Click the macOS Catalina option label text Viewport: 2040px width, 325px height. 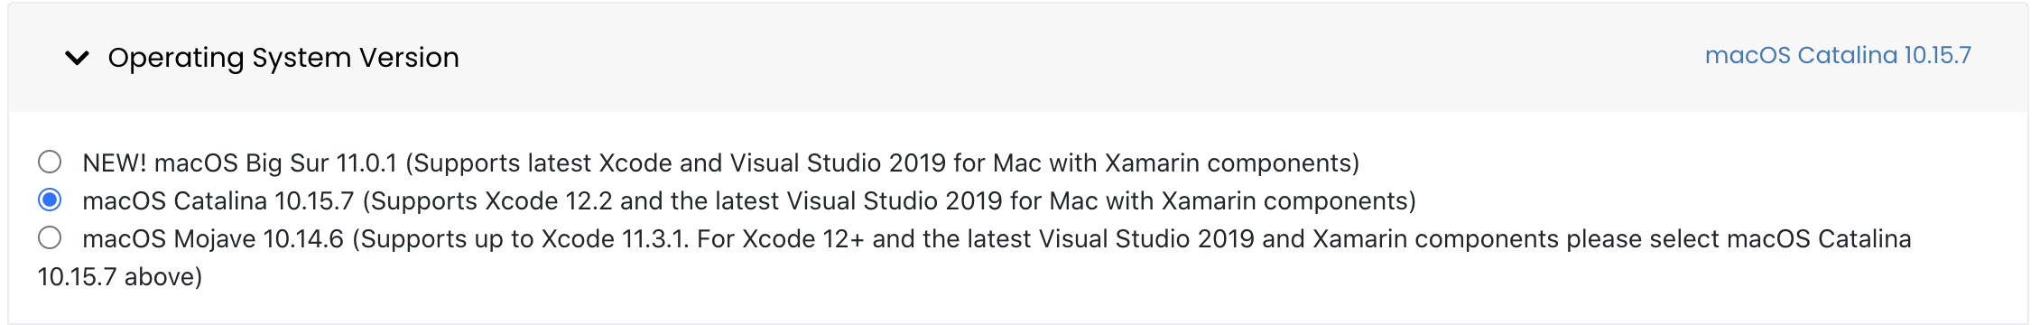tap(749, 200)
